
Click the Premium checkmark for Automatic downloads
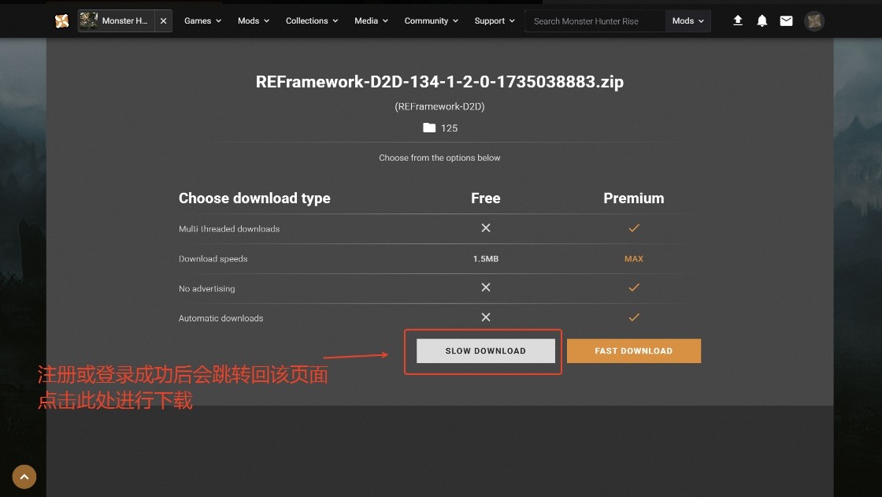634,317
